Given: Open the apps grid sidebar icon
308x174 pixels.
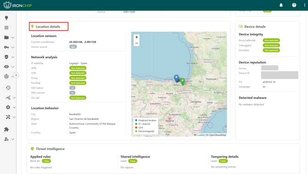Looking at the screenshot, I should [x=6, y=28].
